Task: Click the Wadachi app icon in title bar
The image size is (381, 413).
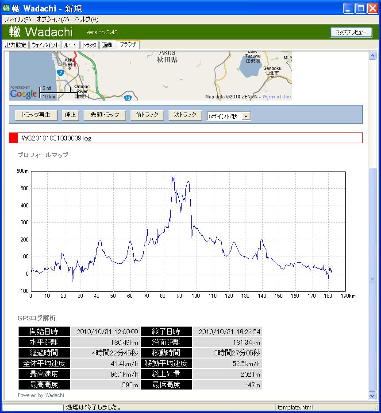Action: tap(6, 8)
